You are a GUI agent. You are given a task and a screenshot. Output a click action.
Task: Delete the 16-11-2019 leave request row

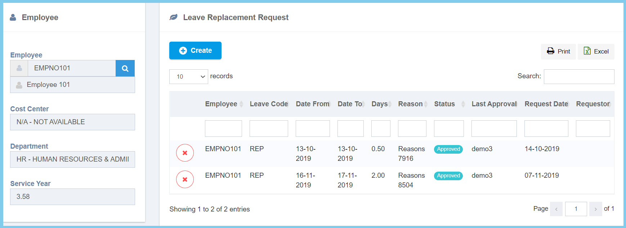[185, 180]
